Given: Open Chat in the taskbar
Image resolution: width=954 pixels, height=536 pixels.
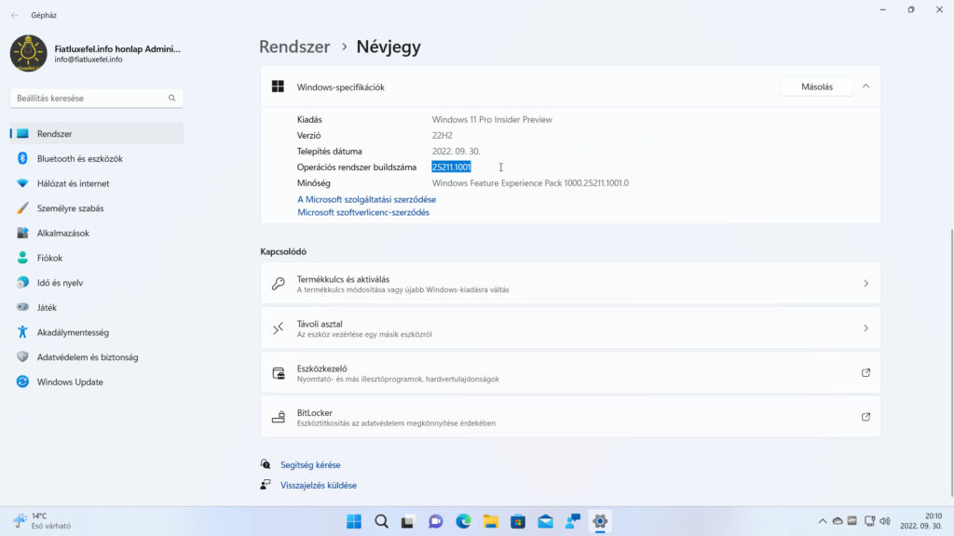Looking at the screenshot, I should pos(436,521).
